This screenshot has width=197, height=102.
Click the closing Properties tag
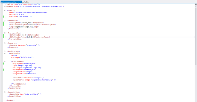click(13, 29)
